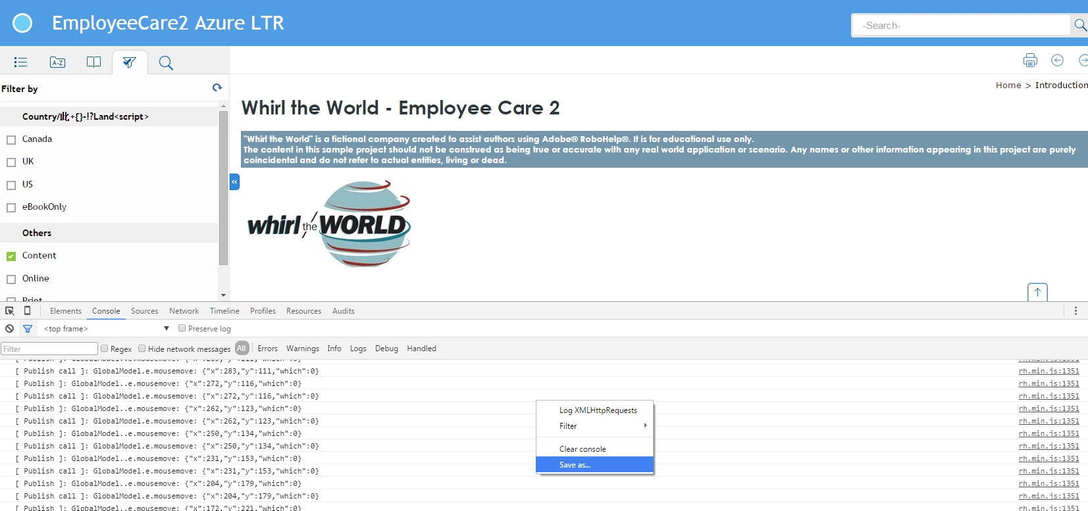The height and width of the screenshot is (511, 1088).
Task: Select Save as... from context menu
Action: pyautogui.click(x=595, y=464)
